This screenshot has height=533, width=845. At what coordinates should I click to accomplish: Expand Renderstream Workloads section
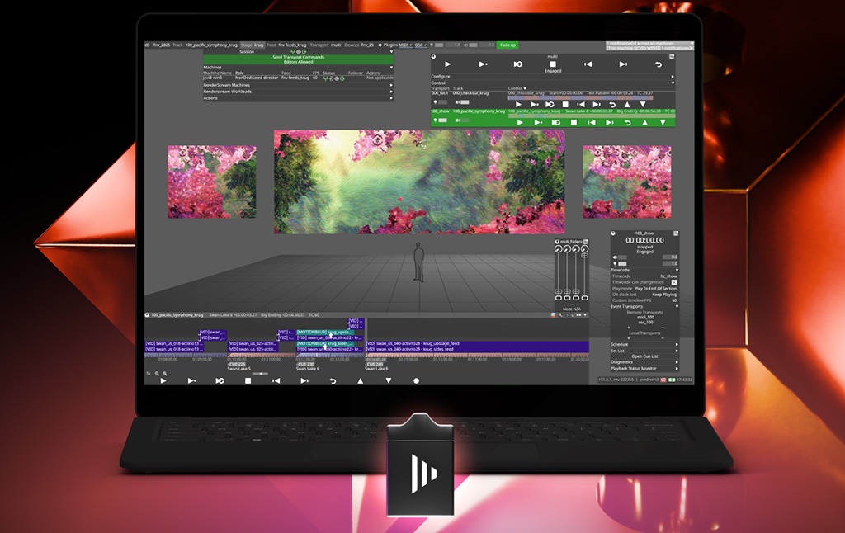(391, 92)
